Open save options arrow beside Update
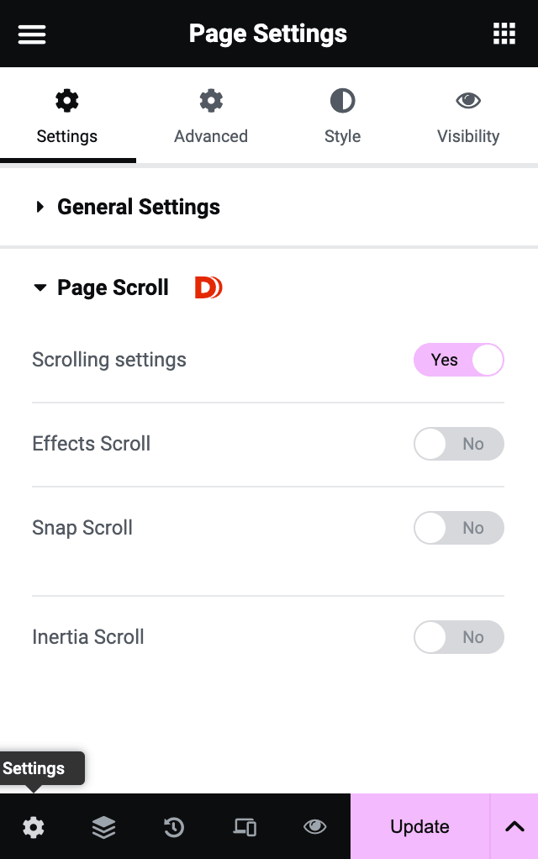538x859 pixels. (514, 826)
